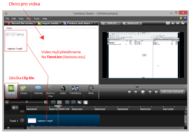
Task: Open the timeline gear settings dropdown
Action: click(x=15, y=108)
